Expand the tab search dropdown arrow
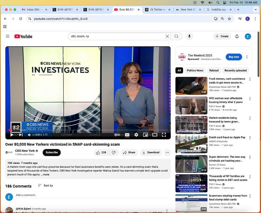The width and height of the screenshot is (261, 213). tap(256, 10)
